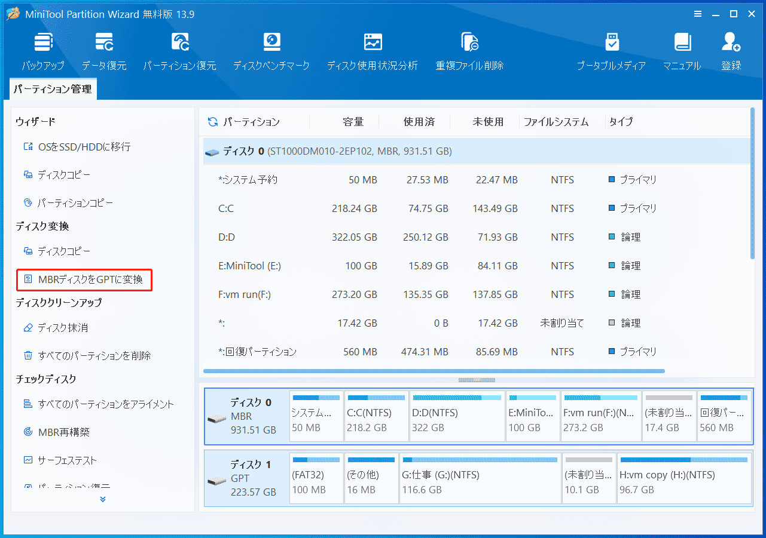Click the 登録 register icon

tap(731, 51)
